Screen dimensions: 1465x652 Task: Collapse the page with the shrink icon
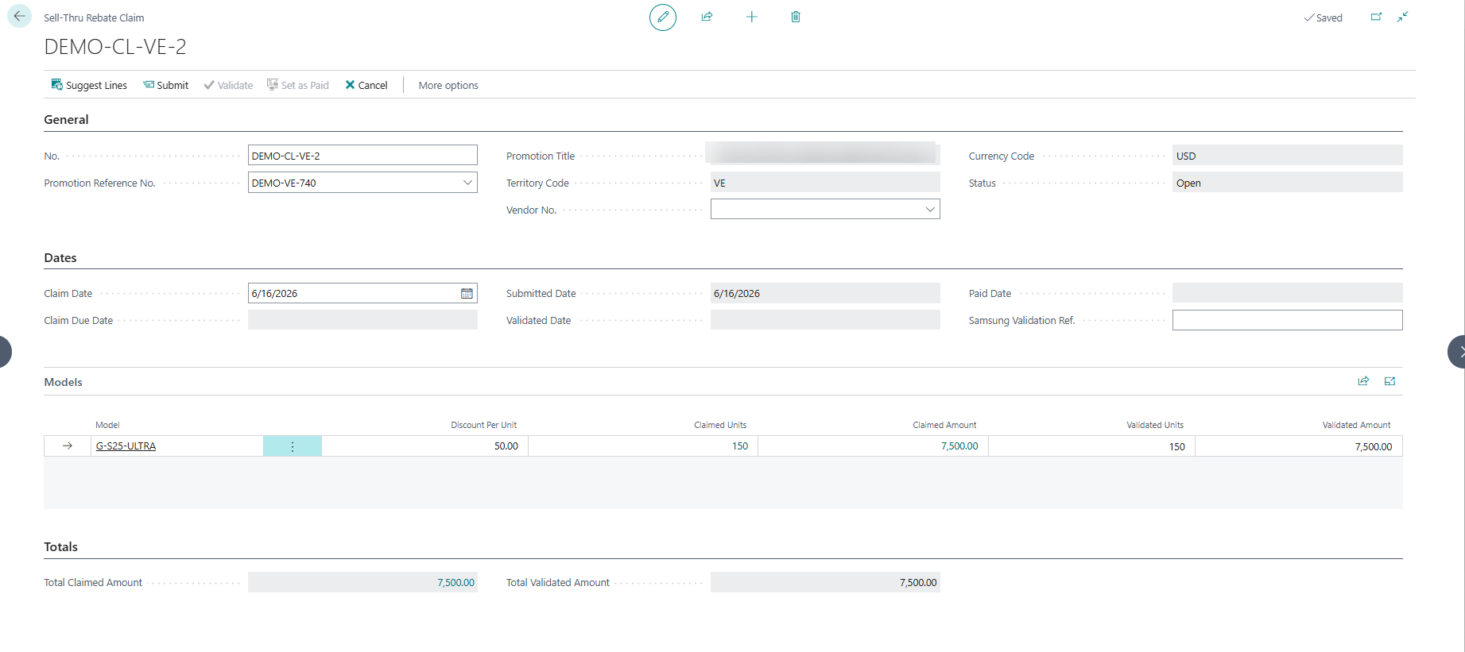point(1403,17)
